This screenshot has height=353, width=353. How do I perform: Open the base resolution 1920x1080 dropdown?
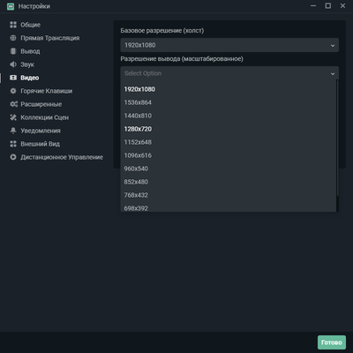229,45
